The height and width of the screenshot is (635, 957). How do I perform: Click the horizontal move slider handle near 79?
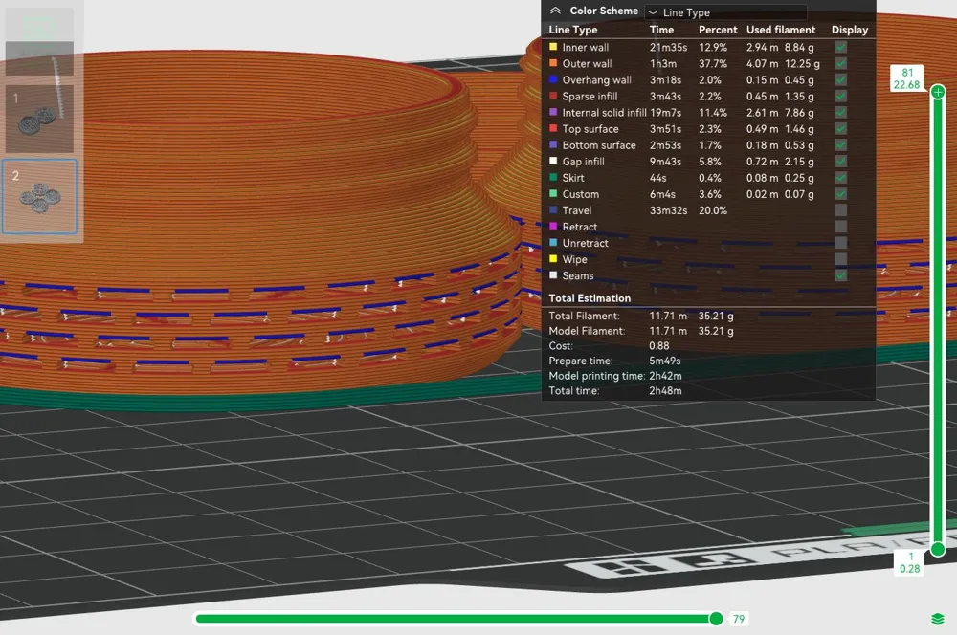[x=716, y=619]
